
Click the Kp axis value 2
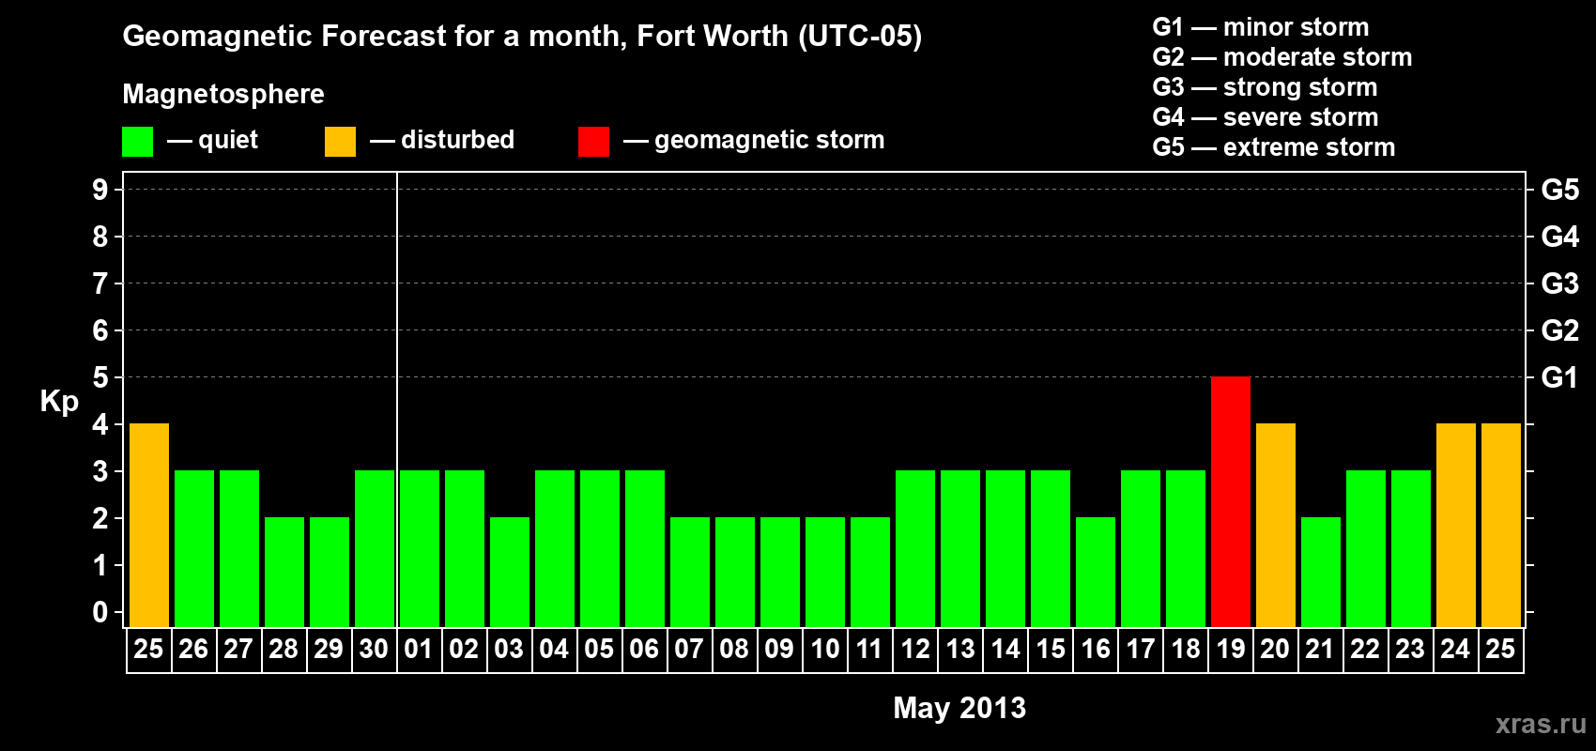100,518
